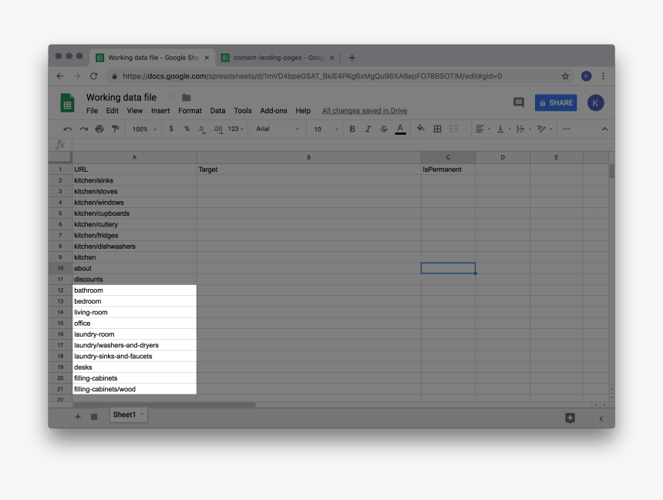The height and width of the screenshot is (500, 663).
Task: Open the View menu
Action: click(x=134, y=111)
